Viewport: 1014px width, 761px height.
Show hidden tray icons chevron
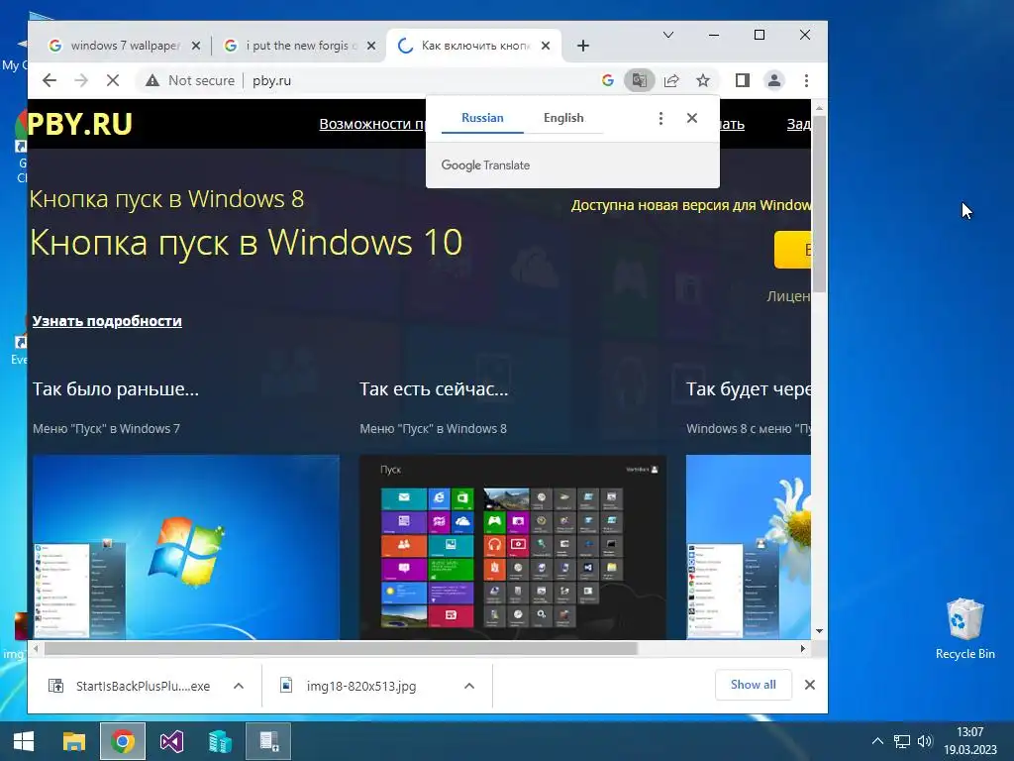click(877, 741)
